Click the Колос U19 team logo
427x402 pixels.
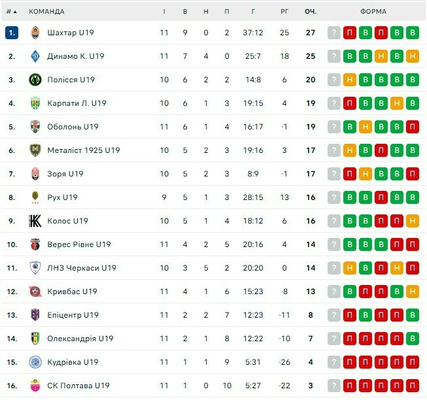tap(35, 221)
